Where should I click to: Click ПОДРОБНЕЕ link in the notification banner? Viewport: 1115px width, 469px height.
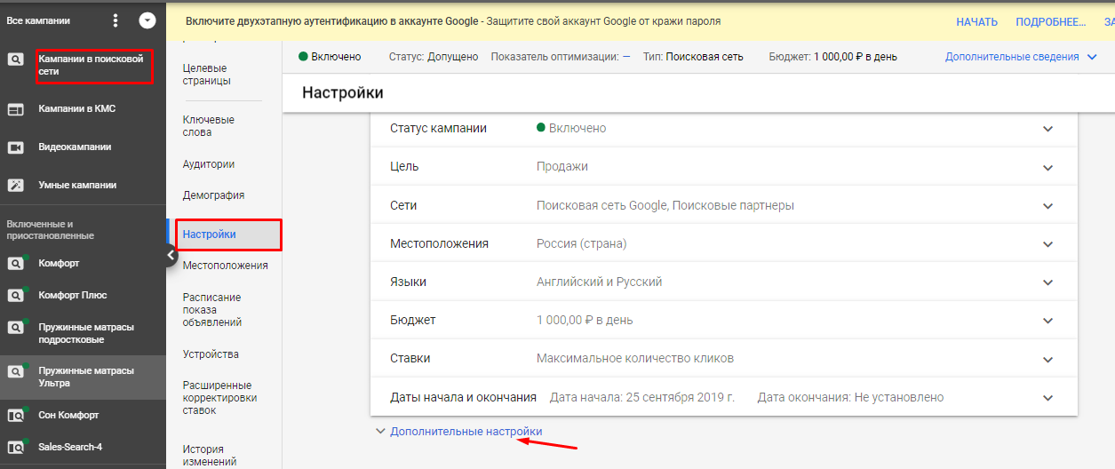tap(1050, 21)
